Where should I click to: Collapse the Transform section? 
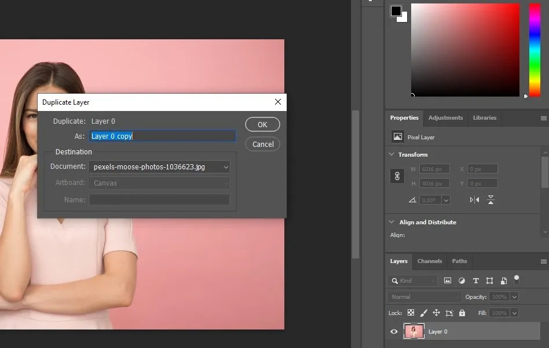pyautogui.click(x=391, y=154)
